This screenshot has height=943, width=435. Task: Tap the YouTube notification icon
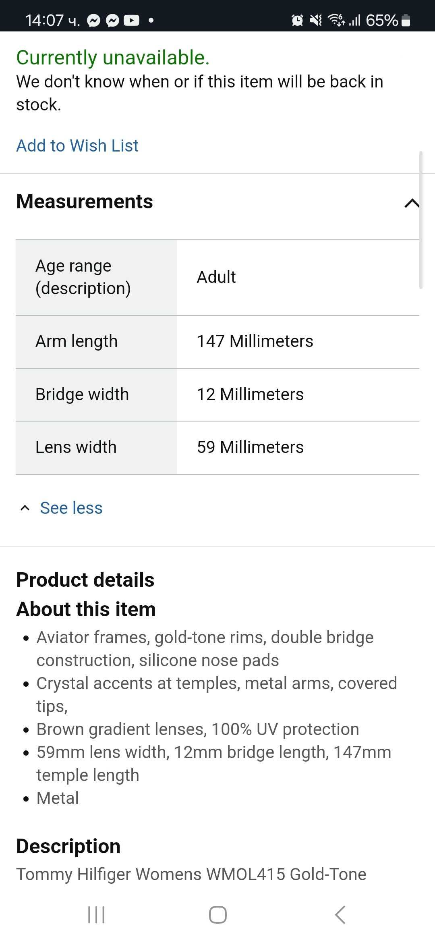[131, 20]
